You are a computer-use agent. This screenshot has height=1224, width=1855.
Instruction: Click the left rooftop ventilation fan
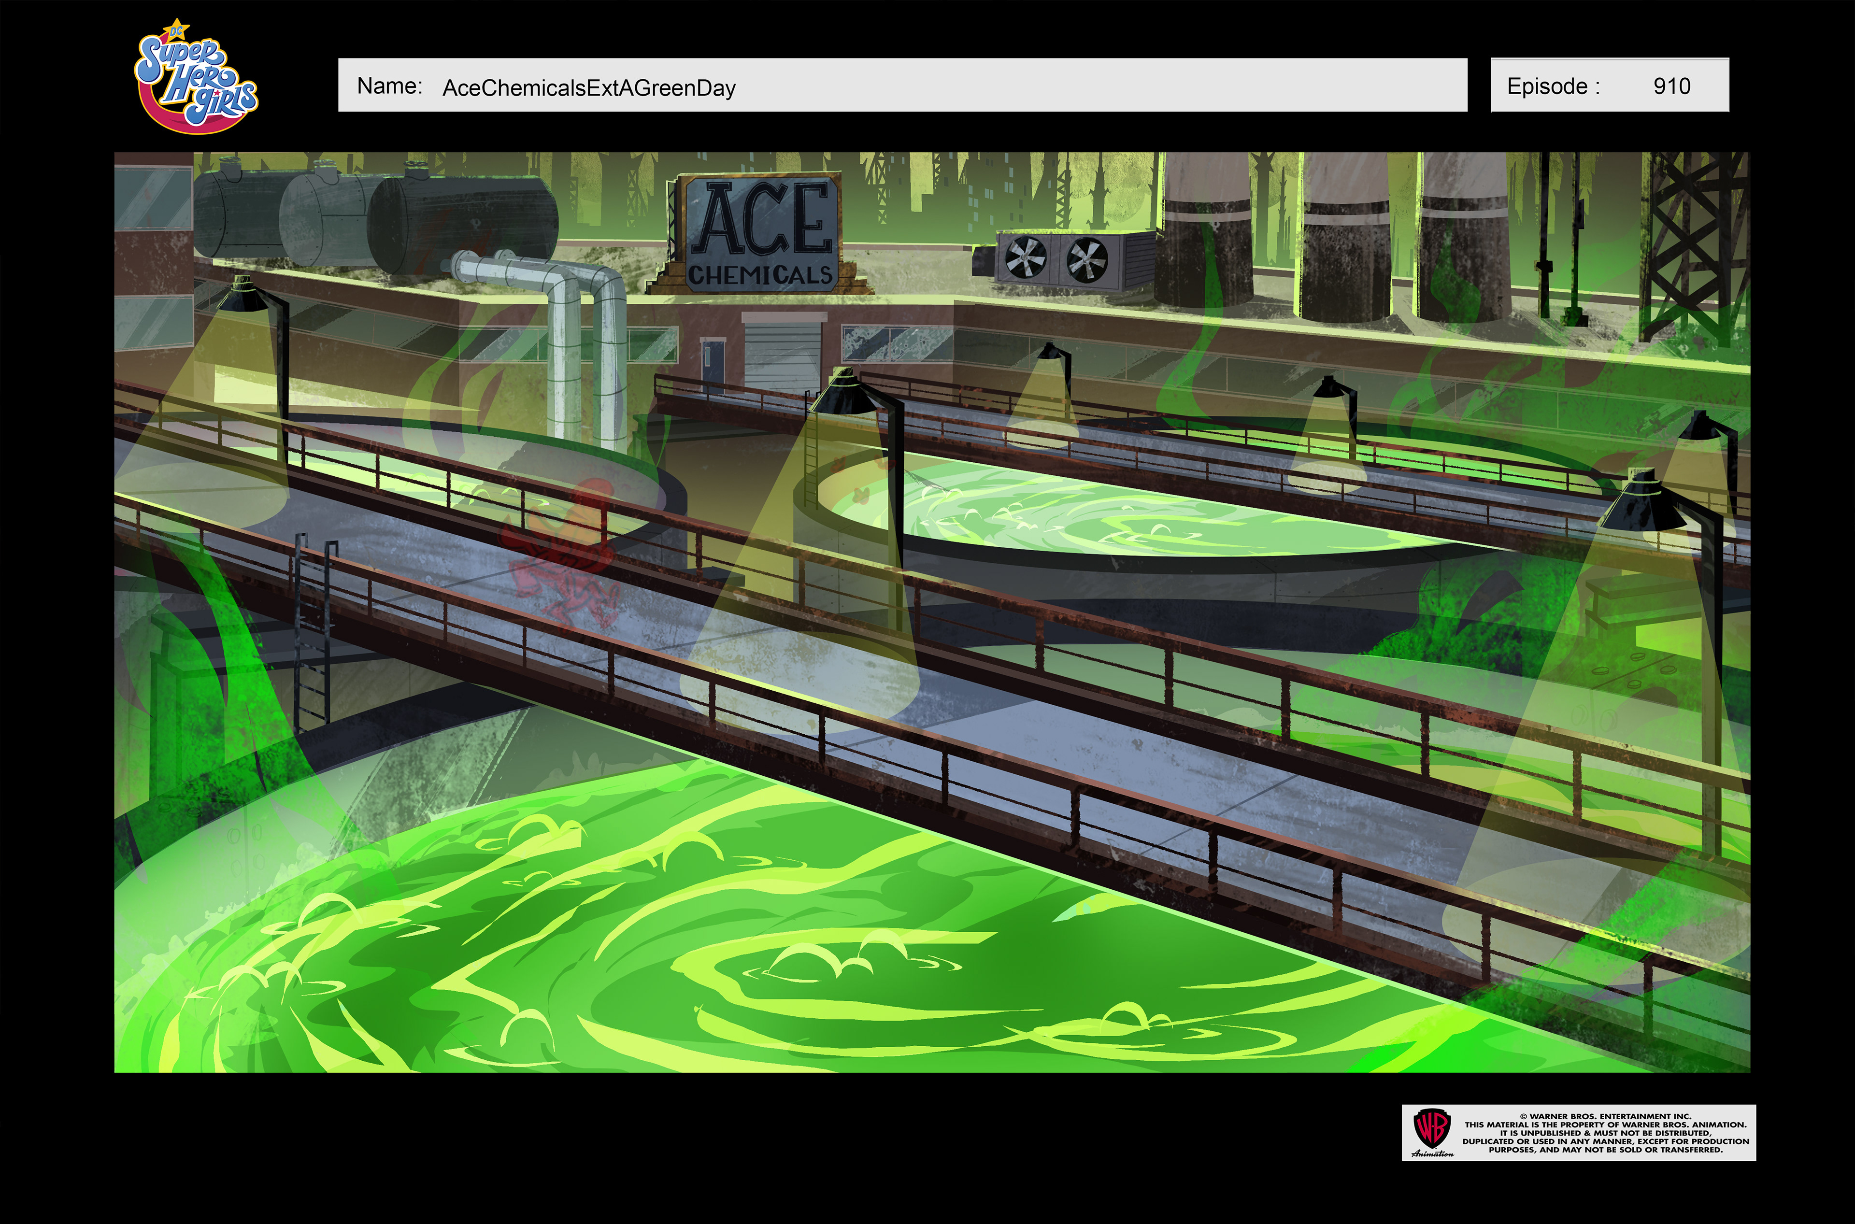tap(1025, 257)
